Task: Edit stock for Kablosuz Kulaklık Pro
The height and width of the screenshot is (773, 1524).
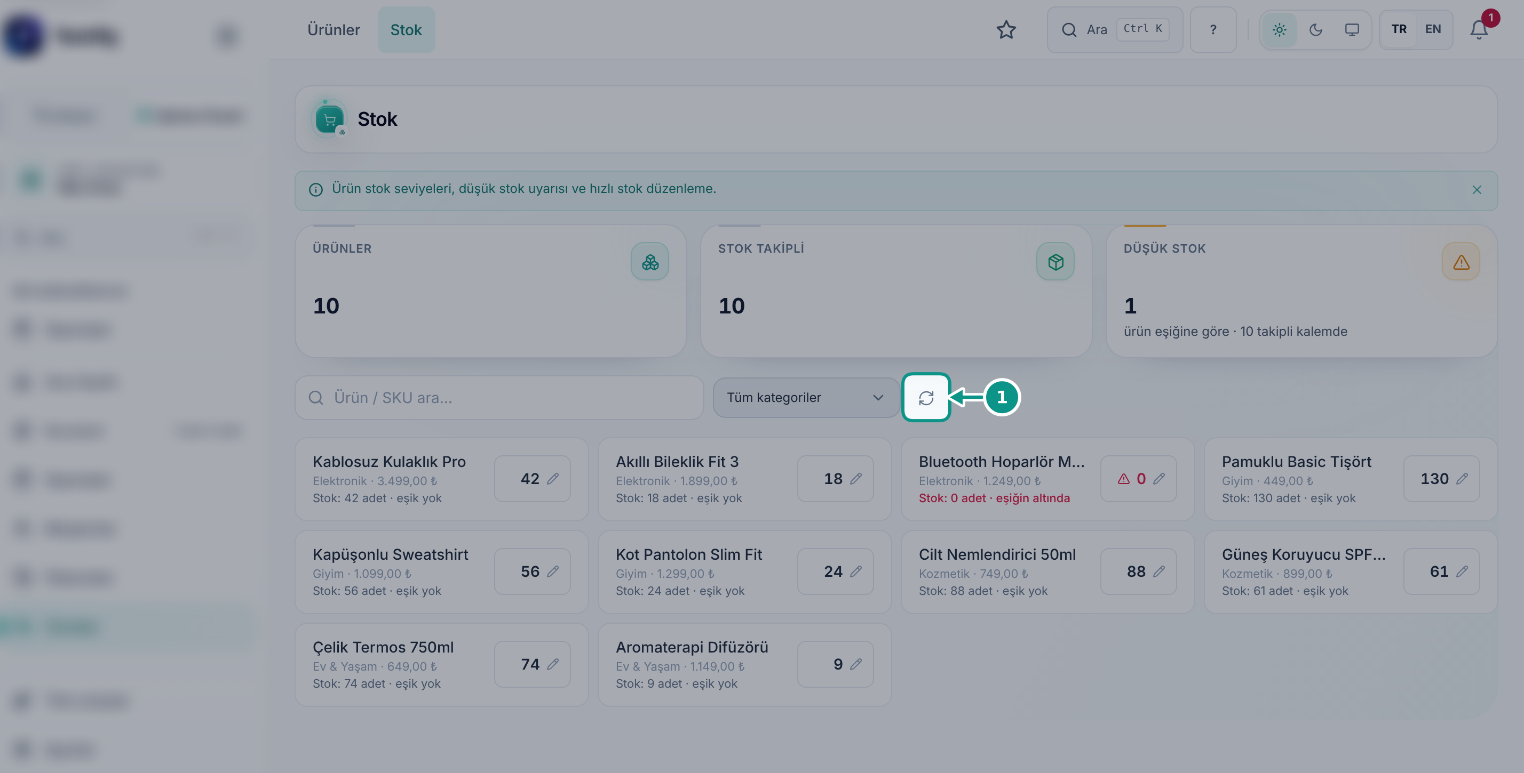Action: [533, 479]
